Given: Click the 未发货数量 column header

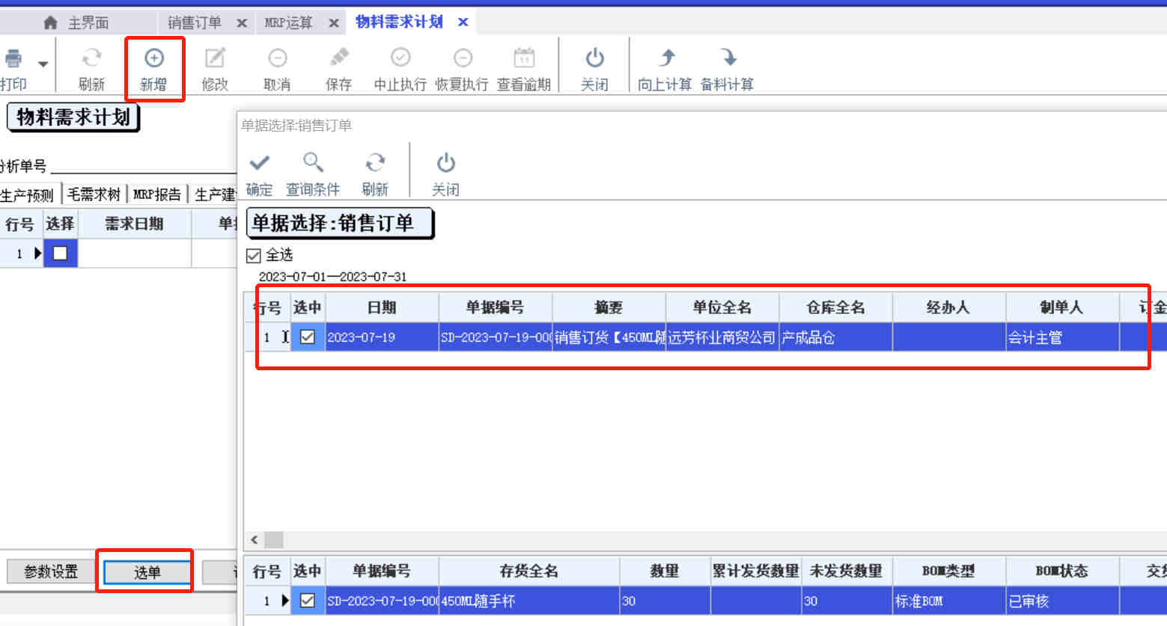Looking at the screenshot, I should pyautogui.click(x=846, y=571).
